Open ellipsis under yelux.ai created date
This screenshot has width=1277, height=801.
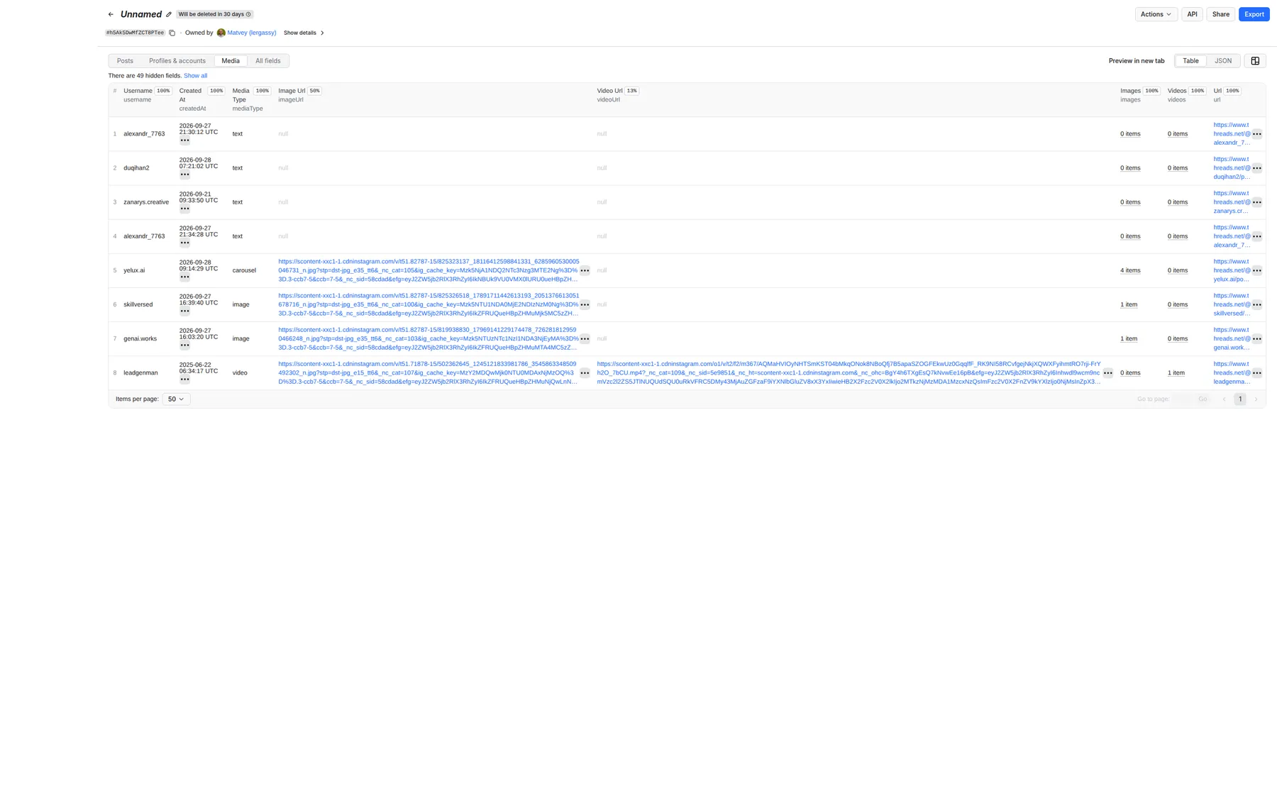coord(184,277)
